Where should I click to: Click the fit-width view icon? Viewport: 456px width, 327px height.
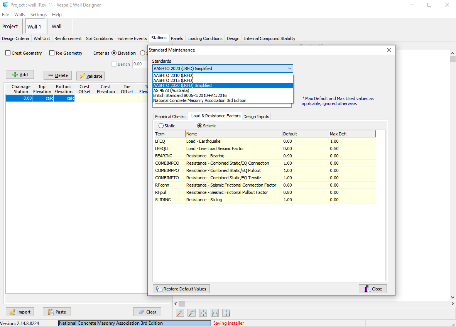215,313
